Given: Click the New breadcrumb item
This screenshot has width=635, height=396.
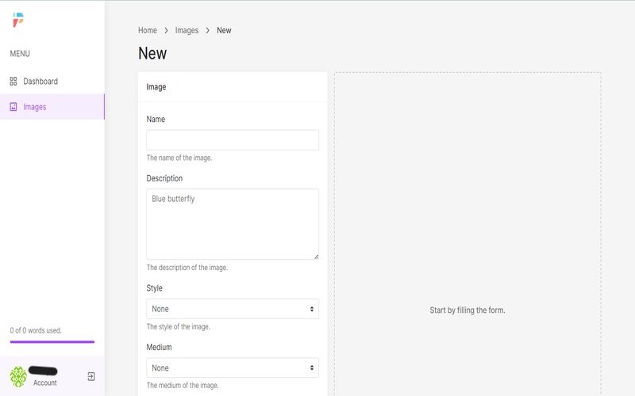Looking at the screenshot, I should click(224, 30).
